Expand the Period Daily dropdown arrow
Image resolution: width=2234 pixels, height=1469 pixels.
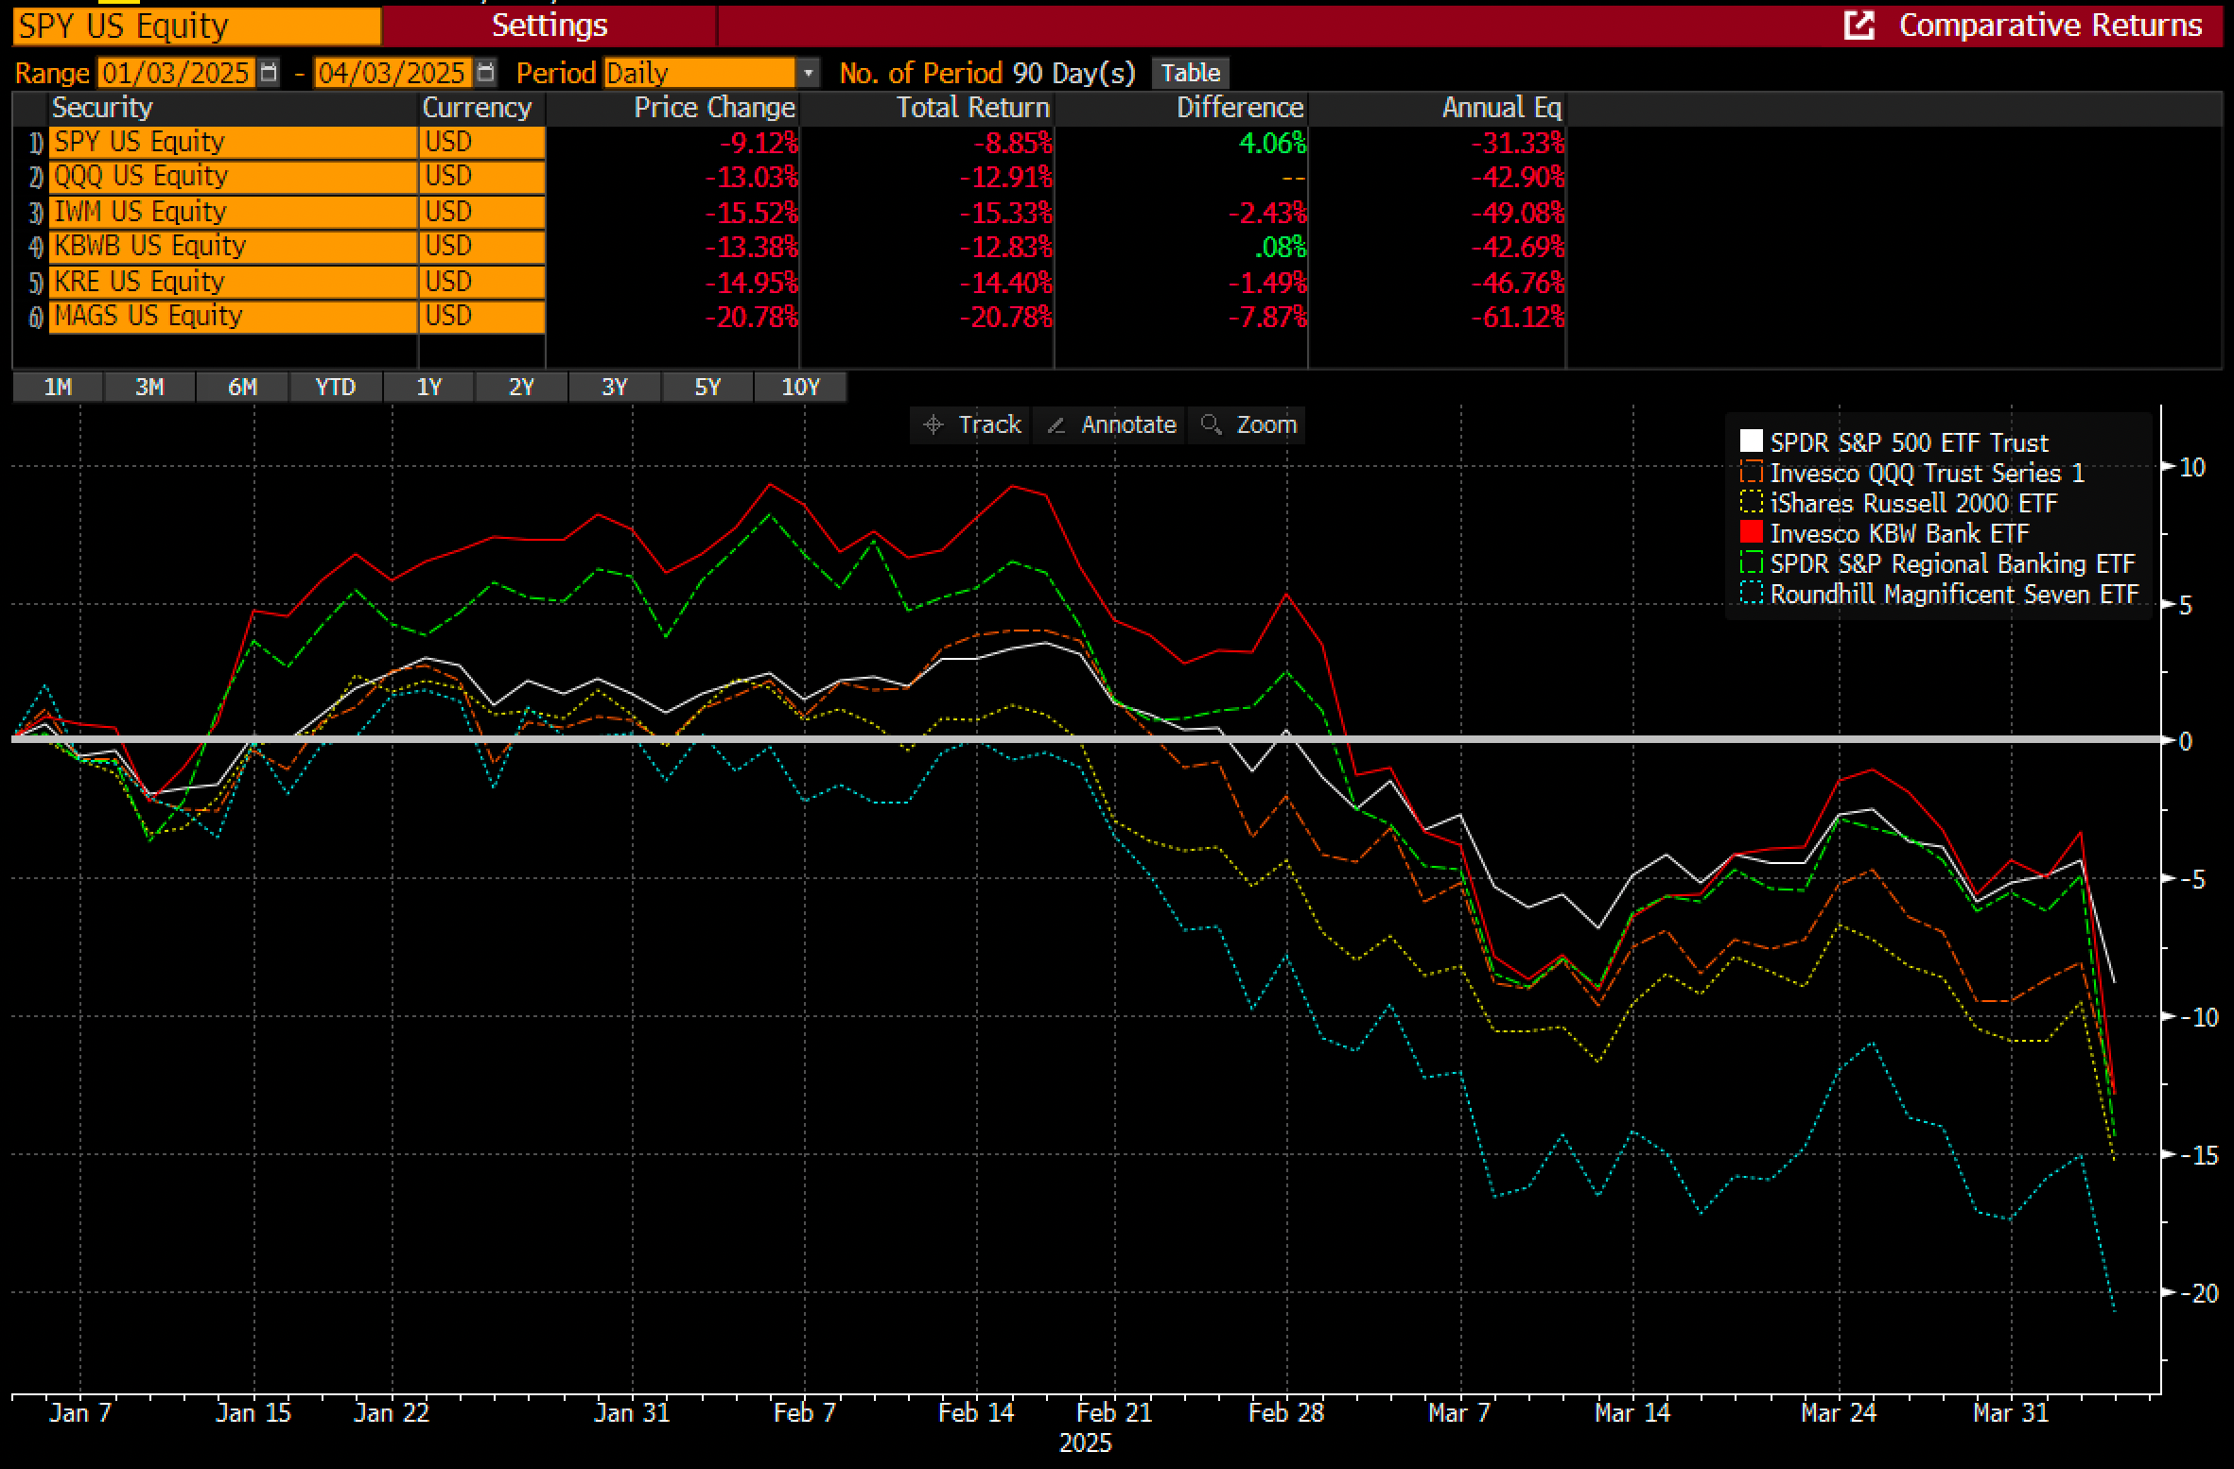808,73
